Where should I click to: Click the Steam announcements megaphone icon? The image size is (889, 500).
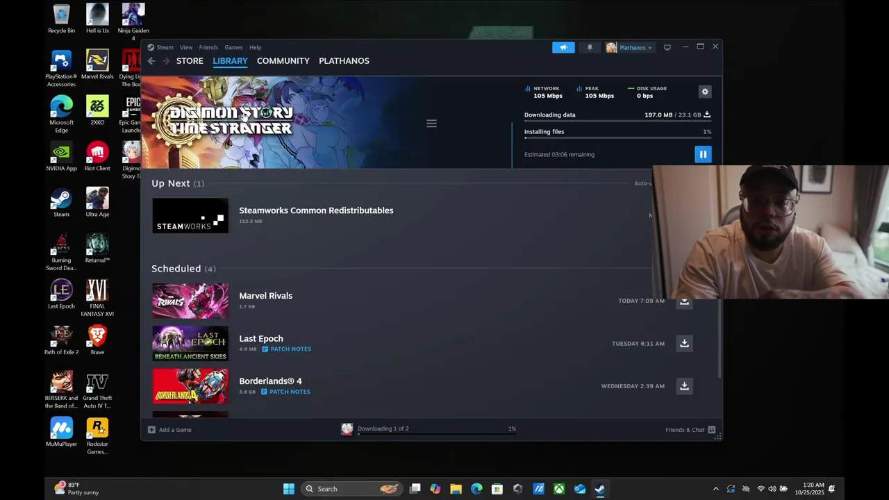[x=563, y=47]
